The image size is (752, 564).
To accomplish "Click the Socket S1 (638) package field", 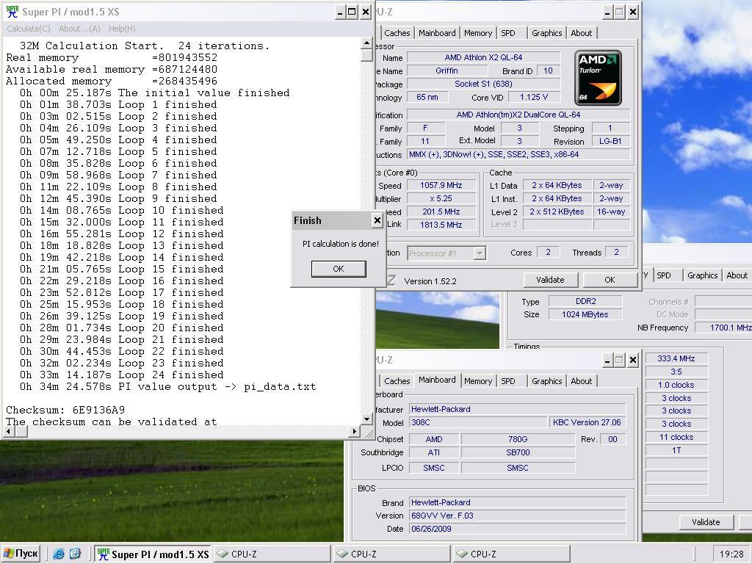I will click(x=483, y=84).
